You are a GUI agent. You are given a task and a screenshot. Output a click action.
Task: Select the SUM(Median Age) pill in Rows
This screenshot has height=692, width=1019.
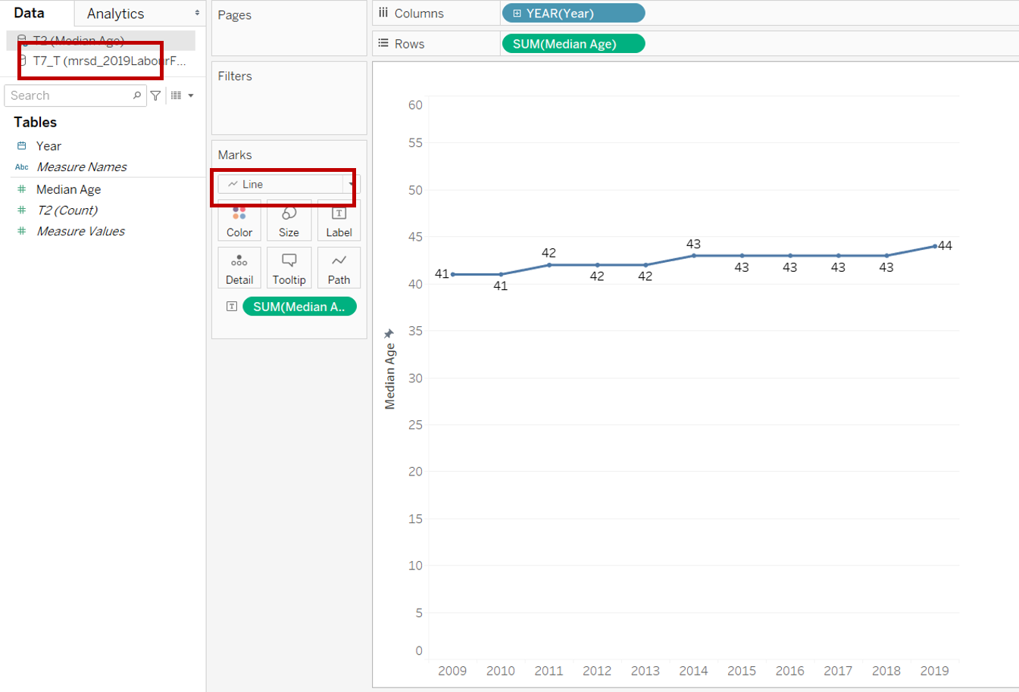[573, 44]
